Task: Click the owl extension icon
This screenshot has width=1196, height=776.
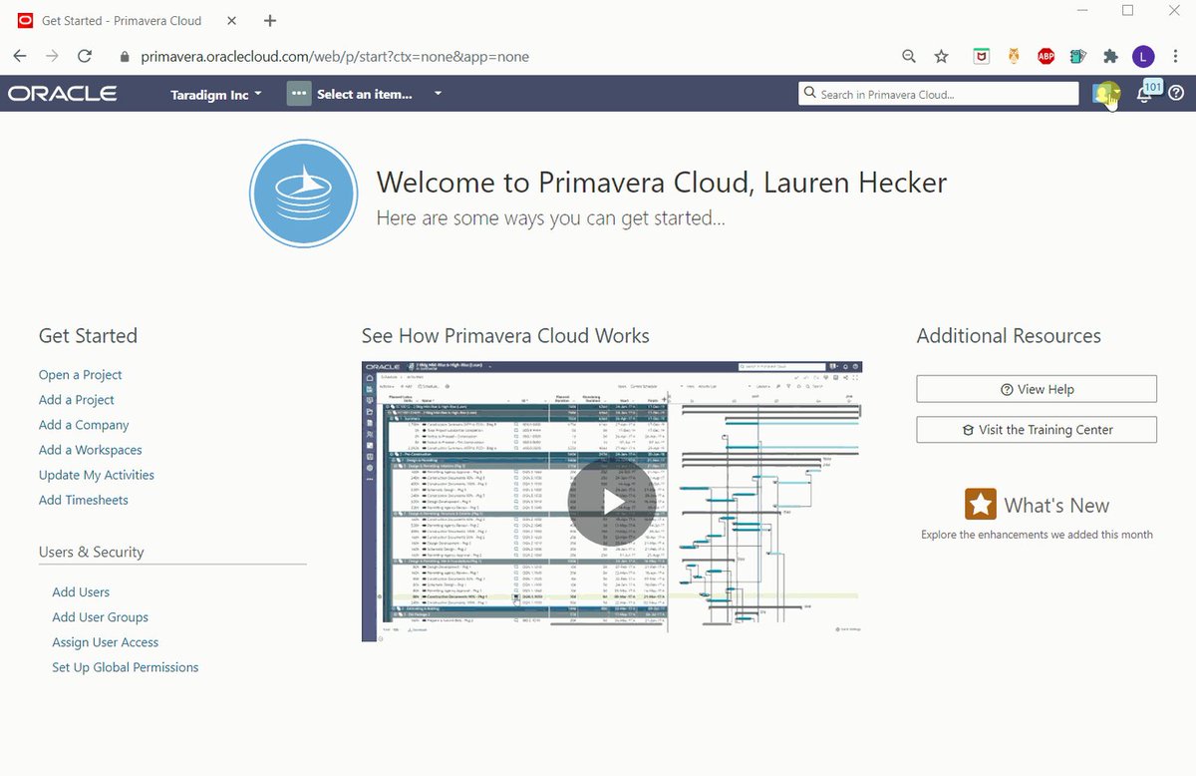Action: click(1014, 57)
